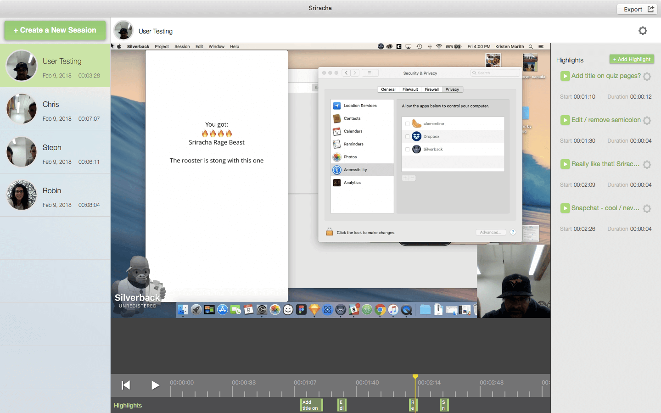661x413 pixels.
Task: Select the 'Edi' highlight marker on timeline
Action: pos(342,405)
